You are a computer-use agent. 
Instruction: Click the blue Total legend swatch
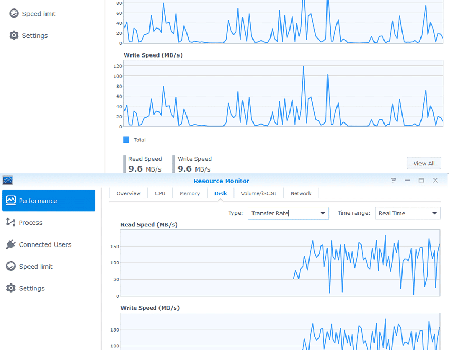126,140
